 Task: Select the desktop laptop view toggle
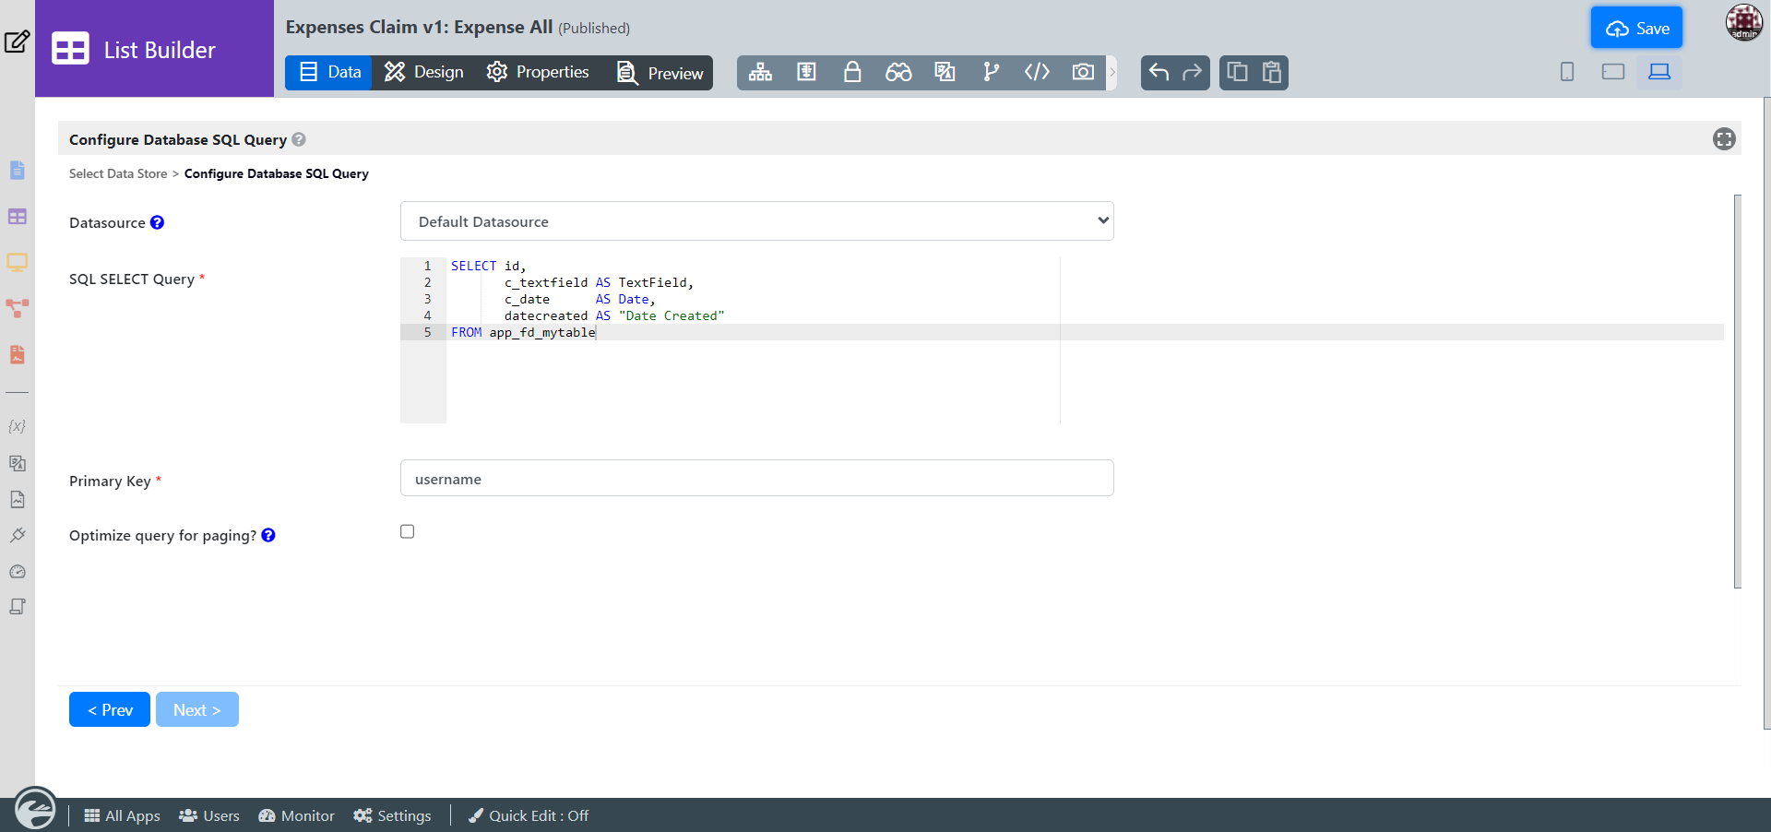[1658, 72]
